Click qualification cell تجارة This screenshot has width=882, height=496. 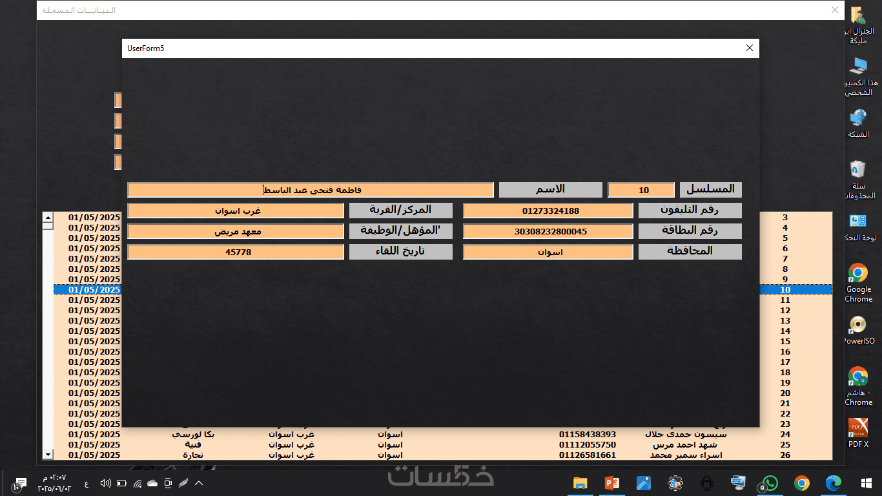pyautogui.click(x=193, y=455)
